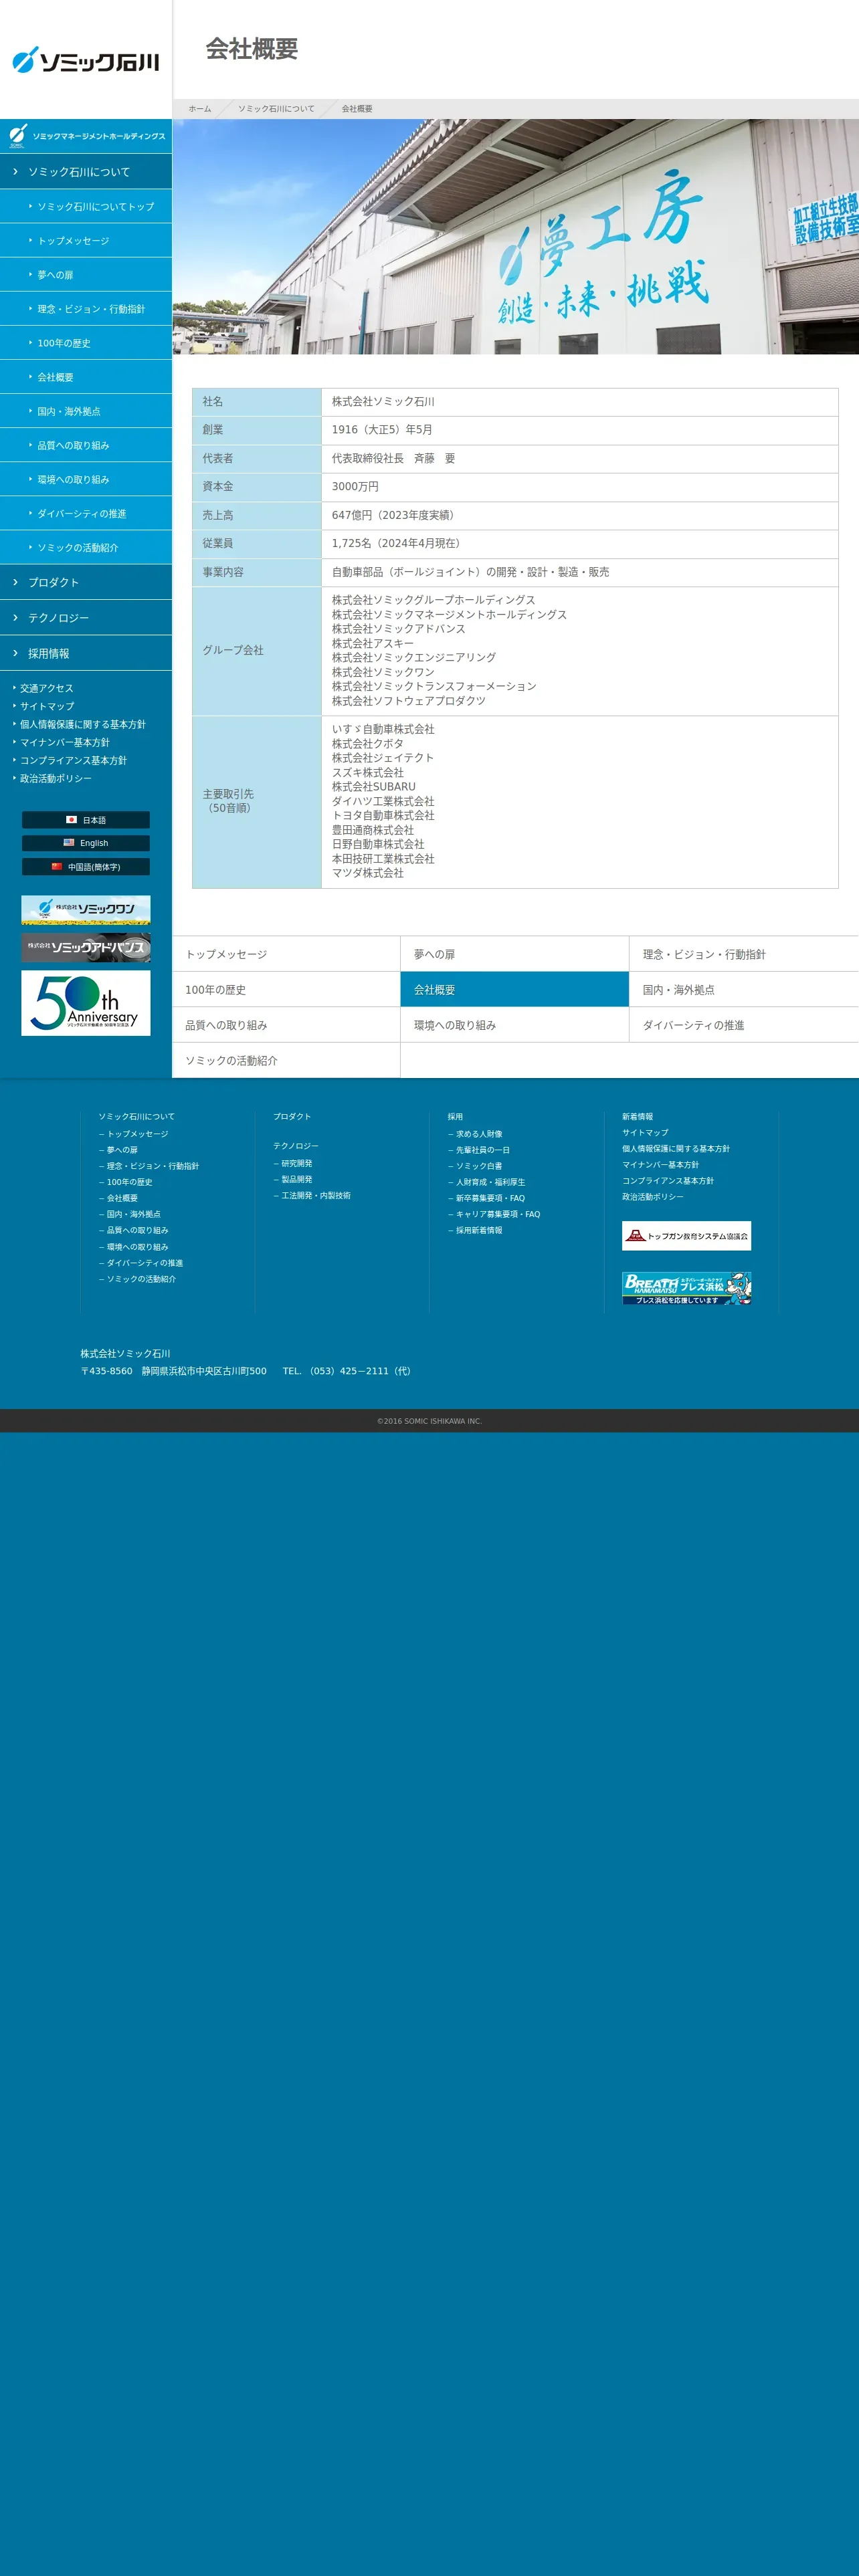Switch language with the English button
859x2576 pixels.
[x=86, y=843]
